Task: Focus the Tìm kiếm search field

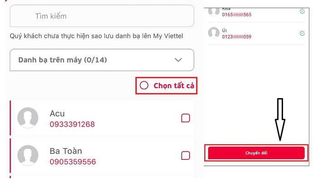Action: click(102, 16)
